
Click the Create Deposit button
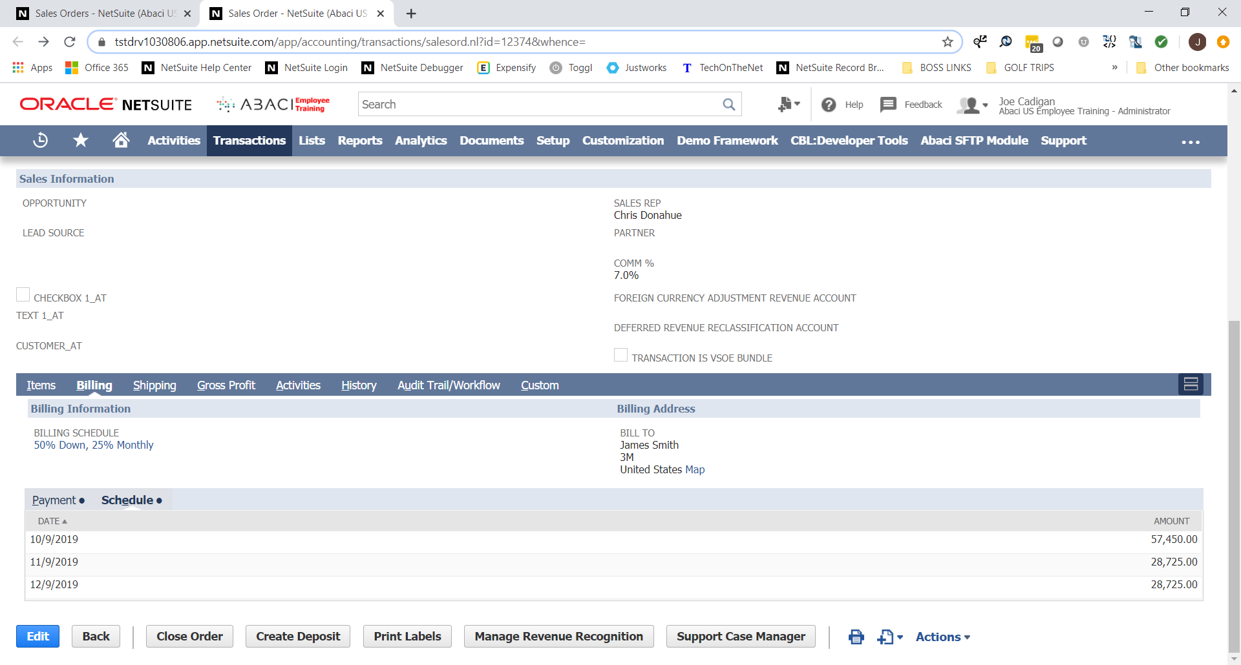coord(298,637)
